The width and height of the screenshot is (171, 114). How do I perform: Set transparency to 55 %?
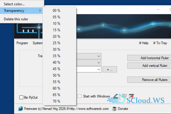point(59,82)
